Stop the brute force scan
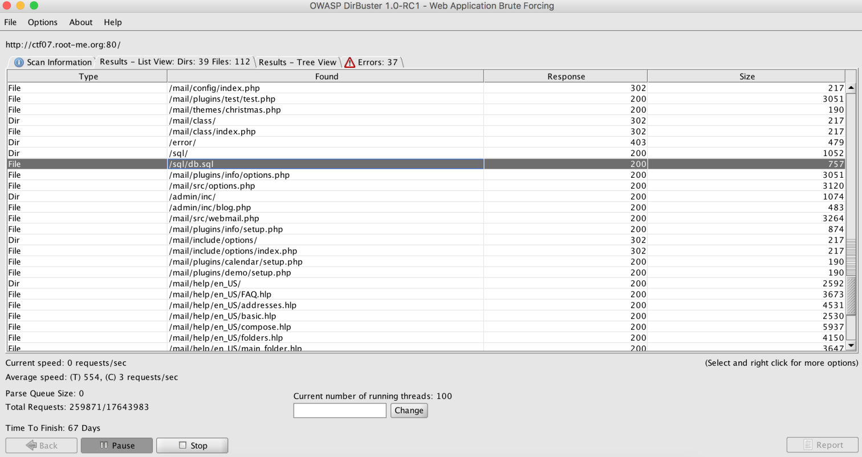The height and width of the screenshot is (457, 862). 192,445
